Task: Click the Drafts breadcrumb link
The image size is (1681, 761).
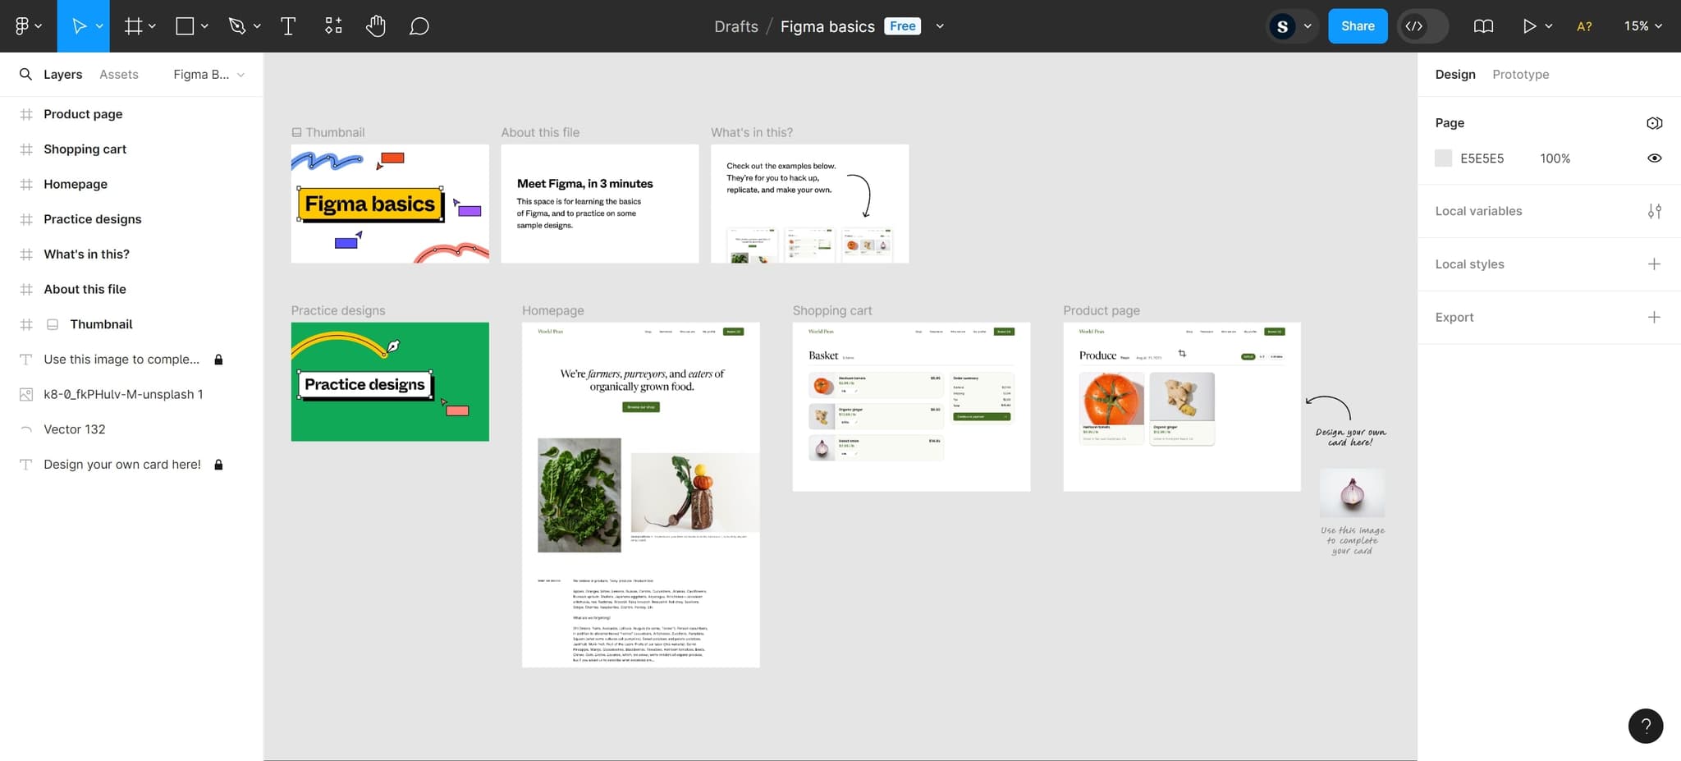Action: point(735,26)
